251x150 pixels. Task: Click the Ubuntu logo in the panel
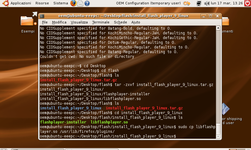coord(6,3)
